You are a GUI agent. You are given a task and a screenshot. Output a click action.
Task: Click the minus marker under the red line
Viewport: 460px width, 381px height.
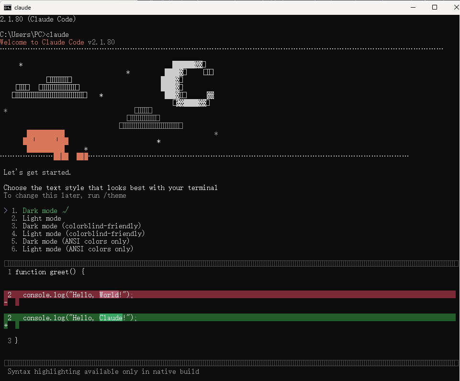6,303
